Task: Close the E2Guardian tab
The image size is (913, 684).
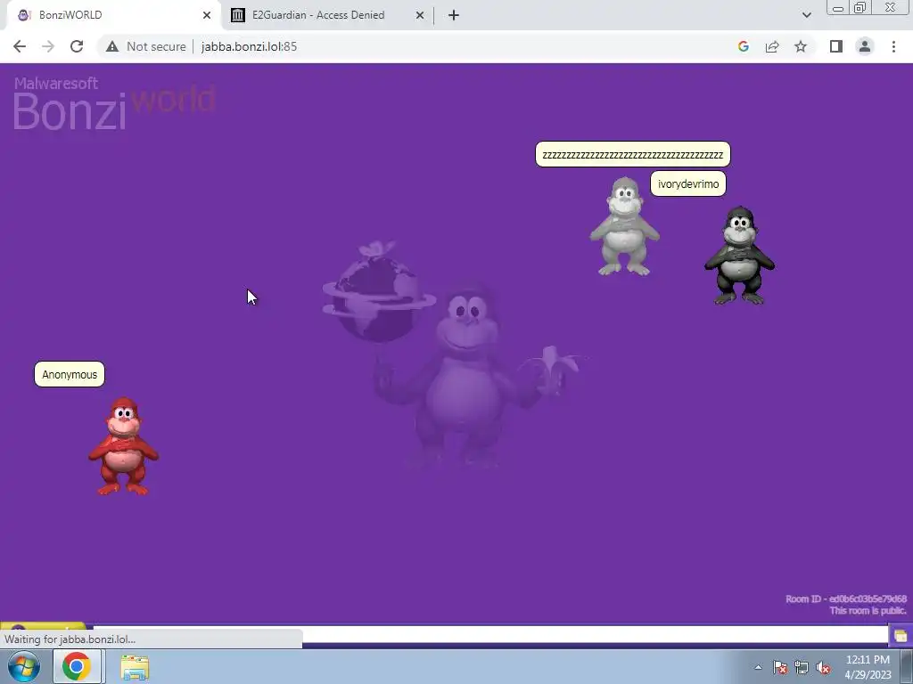Action: coord(420,15)
